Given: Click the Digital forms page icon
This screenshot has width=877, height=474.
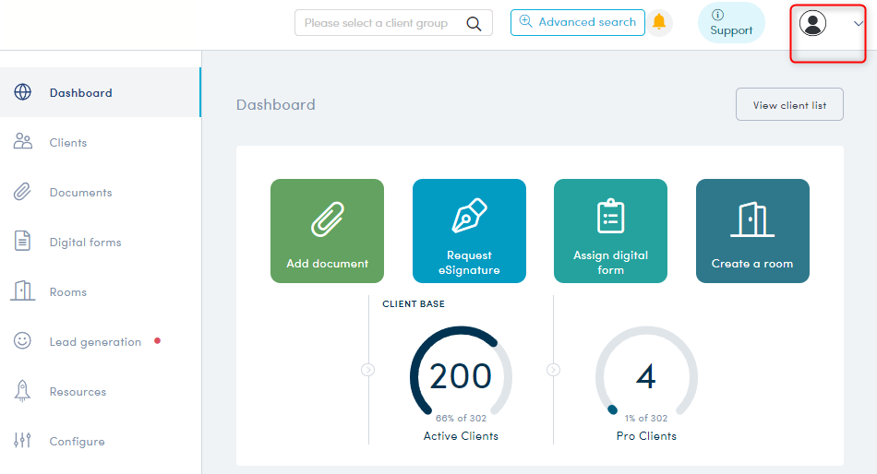Looking at the screenshot, I should pyautogui.click(x=22, y=241).
